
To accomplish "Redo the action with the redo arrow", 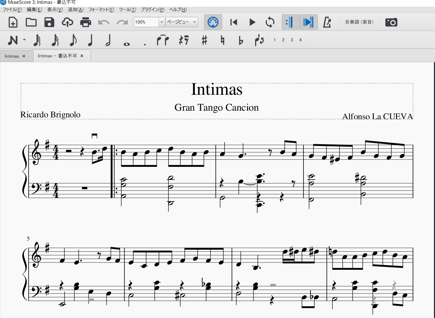I will 122,22.
